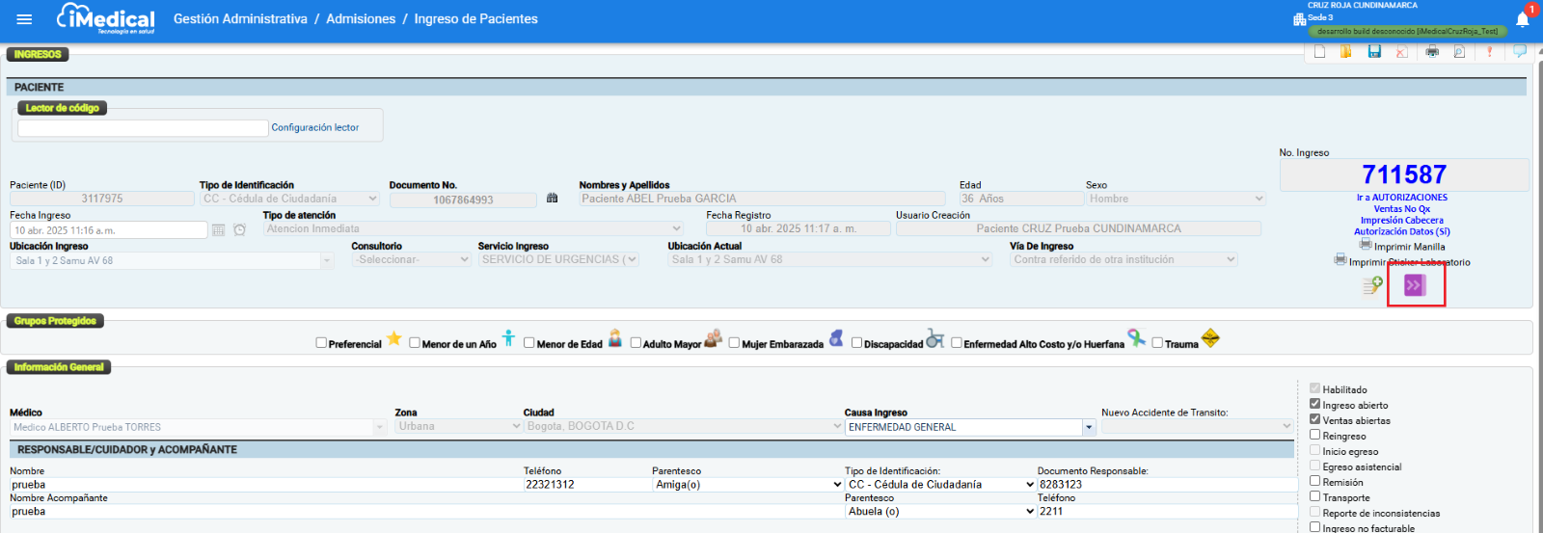The width and height of the screenshot is (1543, 533).
Task: Open the Ubicación Actual dropdown
Action: [x=830, y=259]
